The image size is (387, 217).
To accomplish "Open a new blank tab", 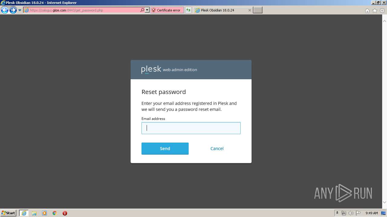I will click(258, 10).
